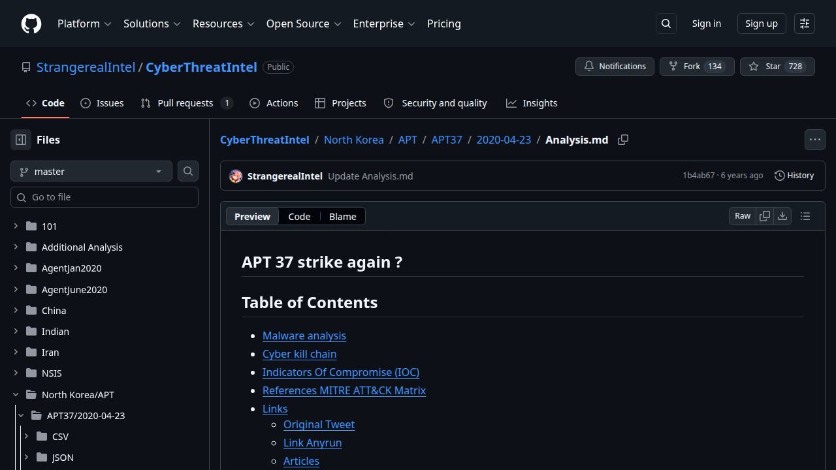Open the Code repository tab
The width and height of the screenshot is (836, 470).
[45, 103]
